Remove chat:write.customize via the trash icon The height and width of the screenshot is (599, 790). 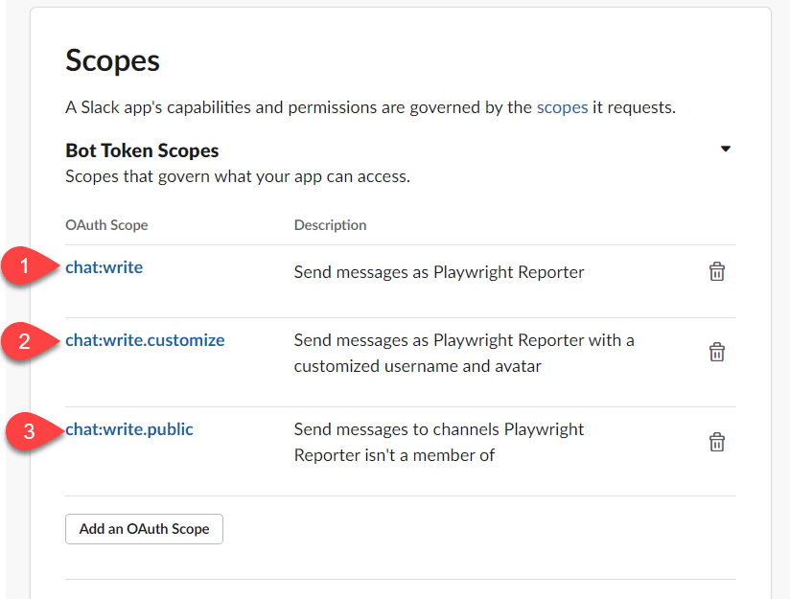tap(716, 352)
